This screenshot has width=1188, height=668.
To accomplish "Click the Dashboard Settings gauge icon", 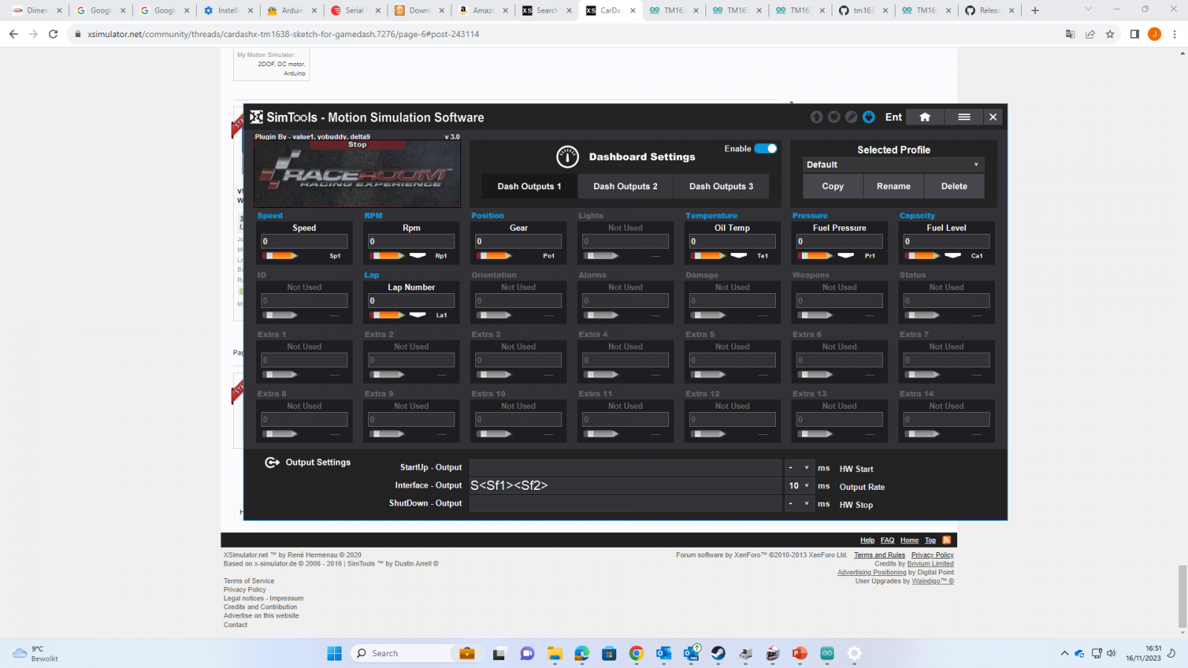I will click(567, 157).
